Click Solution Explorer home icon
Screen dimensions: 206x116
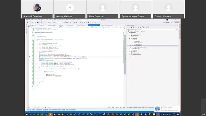132,27
